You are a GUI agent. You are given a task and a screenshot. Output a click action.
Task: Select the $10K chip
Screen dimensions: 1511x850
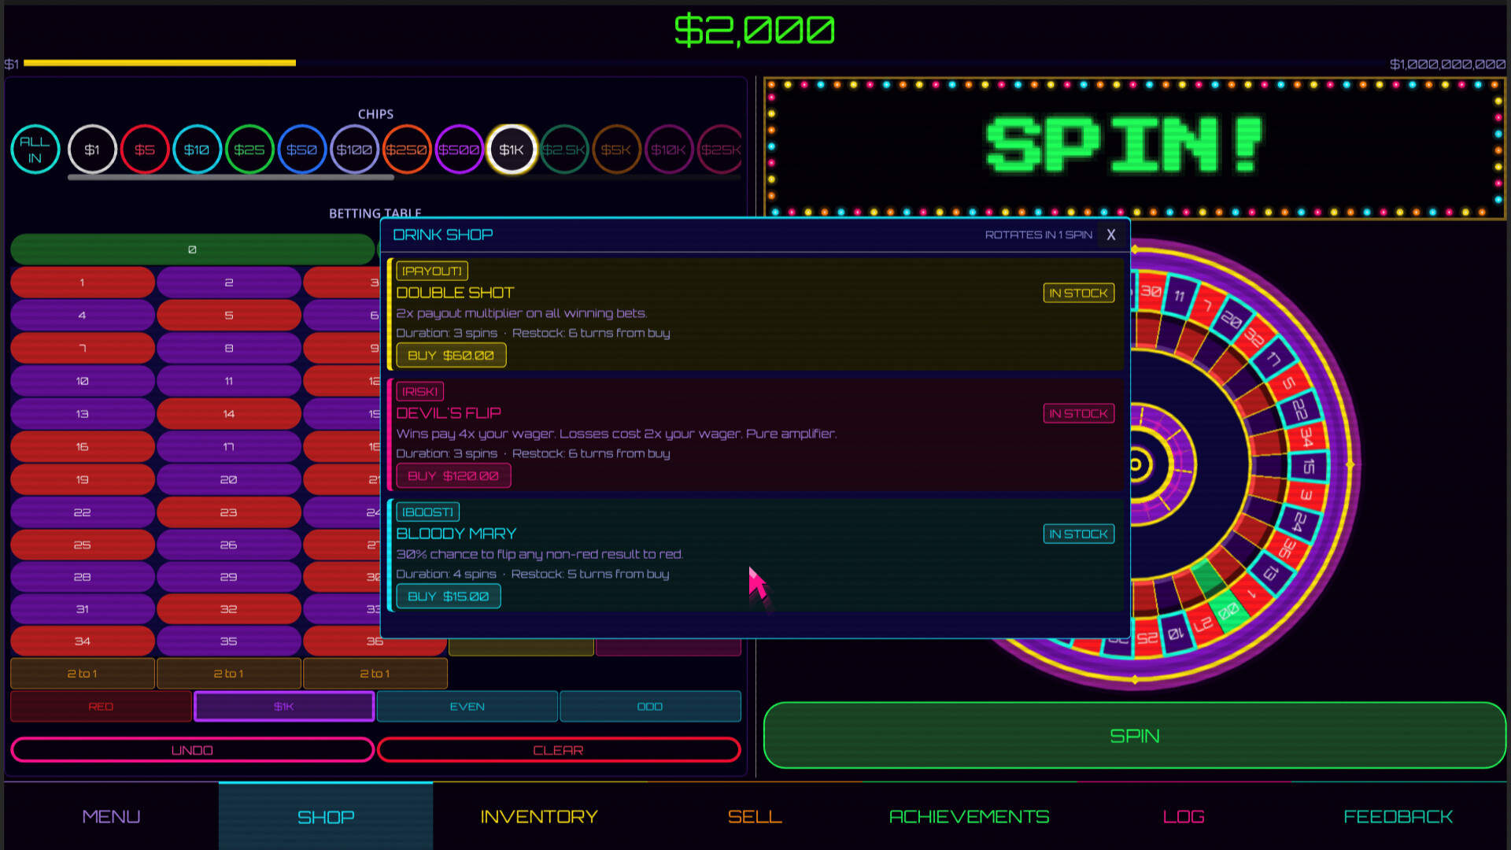(x=669, y=150)
